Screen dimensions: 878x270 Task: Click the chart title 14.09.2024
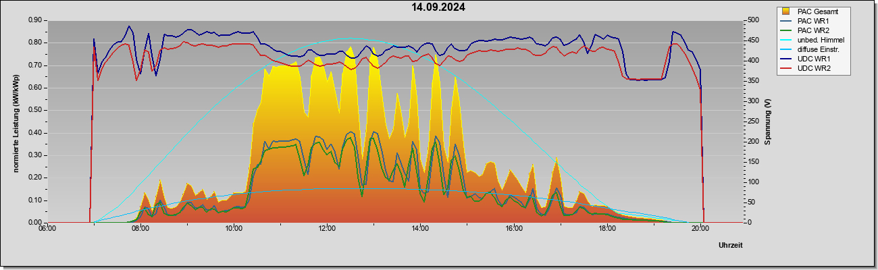(x=438, y=7)
